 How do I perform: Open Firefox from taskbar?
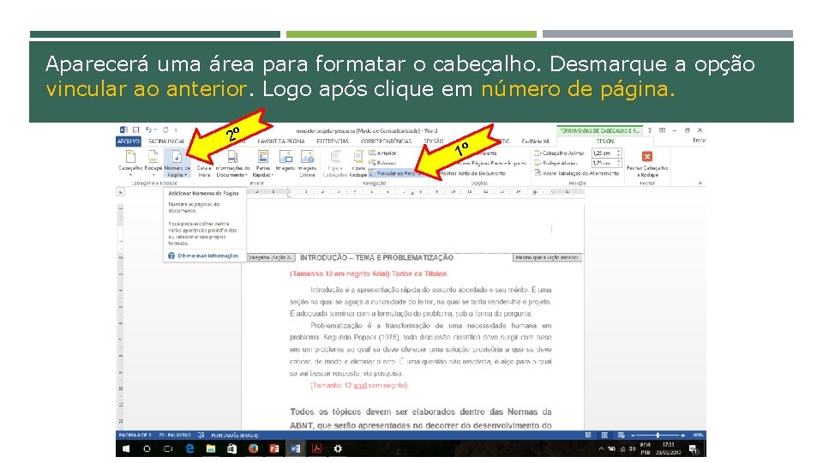(x=253, y=448)
